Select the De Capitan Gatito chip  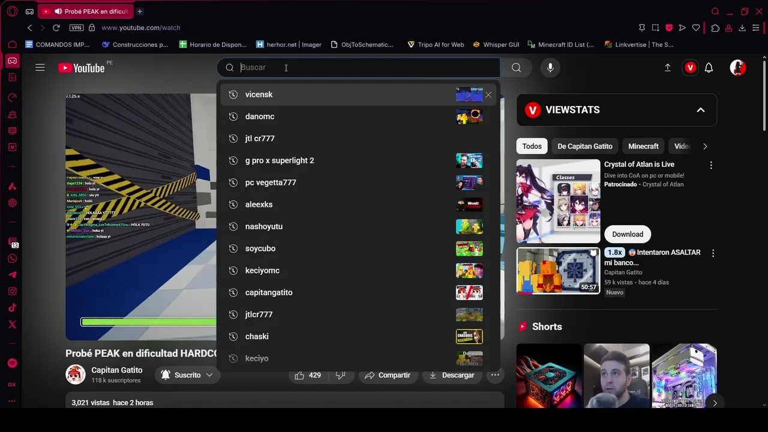pyautogui.click(x=585, y=146)
